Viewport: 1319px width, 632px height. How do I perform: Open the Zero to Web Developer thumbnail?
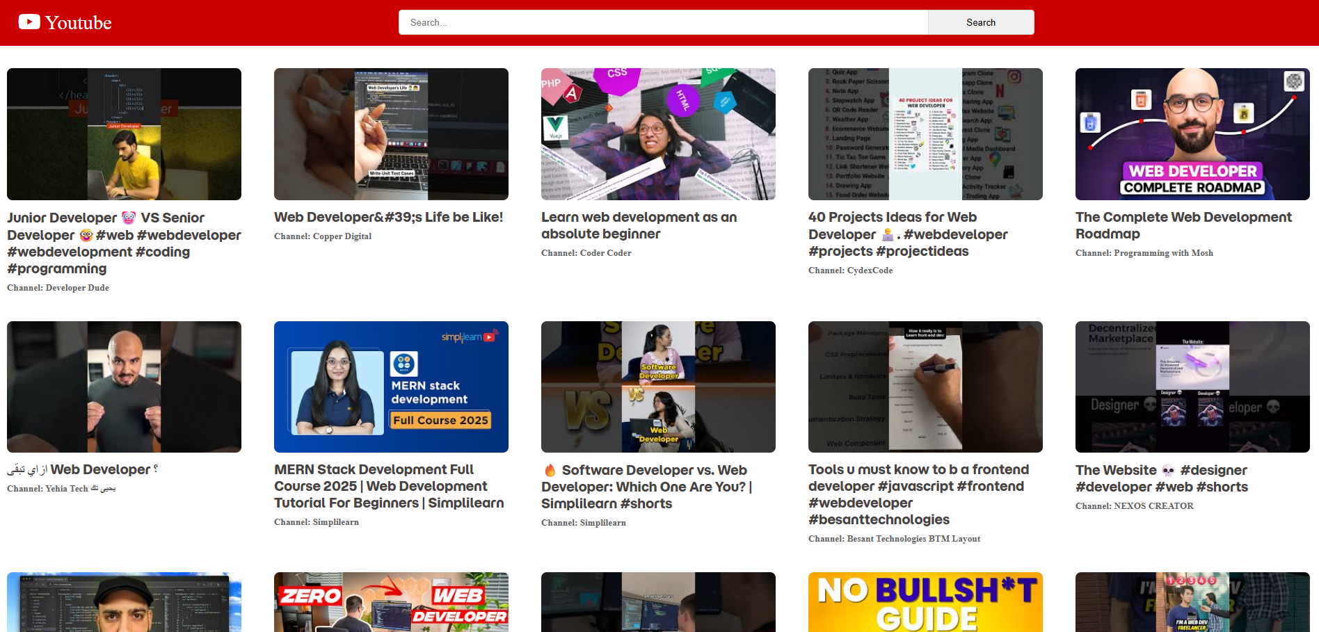coord(391,602)
